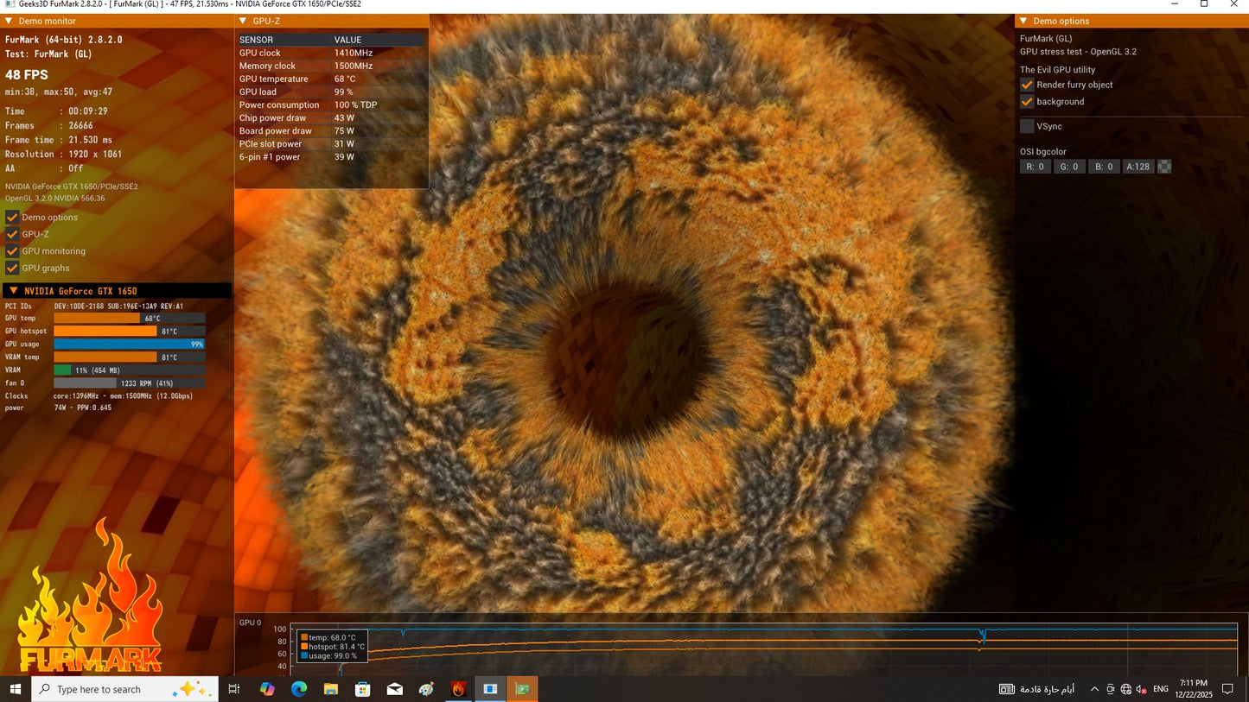Disable the background checkbox
This screenshot has width=1249, height=702.
pyautogui.click(x=1027, y=102)
